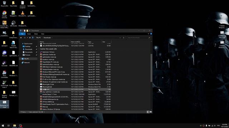Open address bar history dropdown
The width and height of the screenshot is (229, 128).
coord(120,38)
